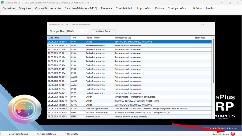Open the Vendas/Faturamento menu
This screenshot has width=242, height=136.
[x=48, y=8]
